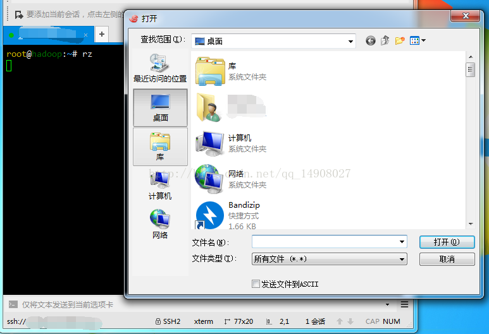Click the 仅将文本发送到当前选项卡 input bar

pyautogui.click(x=200, y=305)
